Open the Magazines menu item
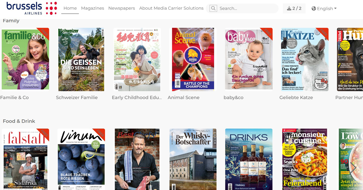The image size is (363, 190). [93, 8]
